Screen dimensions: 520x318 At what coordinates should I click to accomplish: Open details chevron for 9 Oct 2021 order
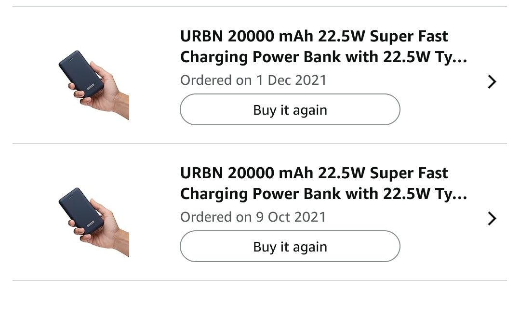[492, 219]
